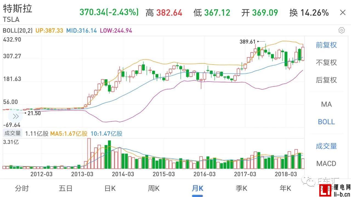The image size is (351, 197).
Task: Click the MID:316.14 value
Action: 82,31
